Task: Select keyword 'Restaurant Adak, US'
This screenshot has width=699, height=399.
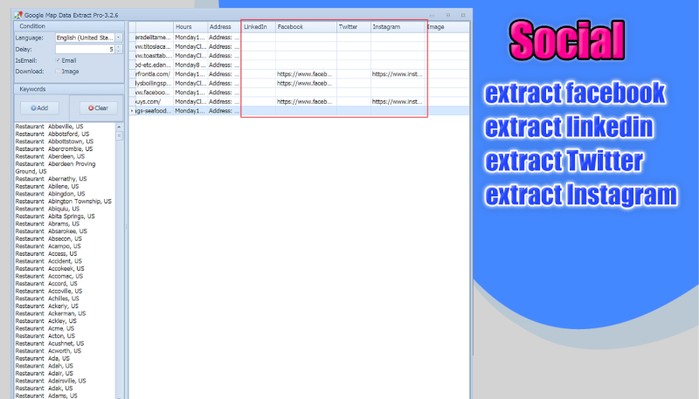Action: [45, 389]
